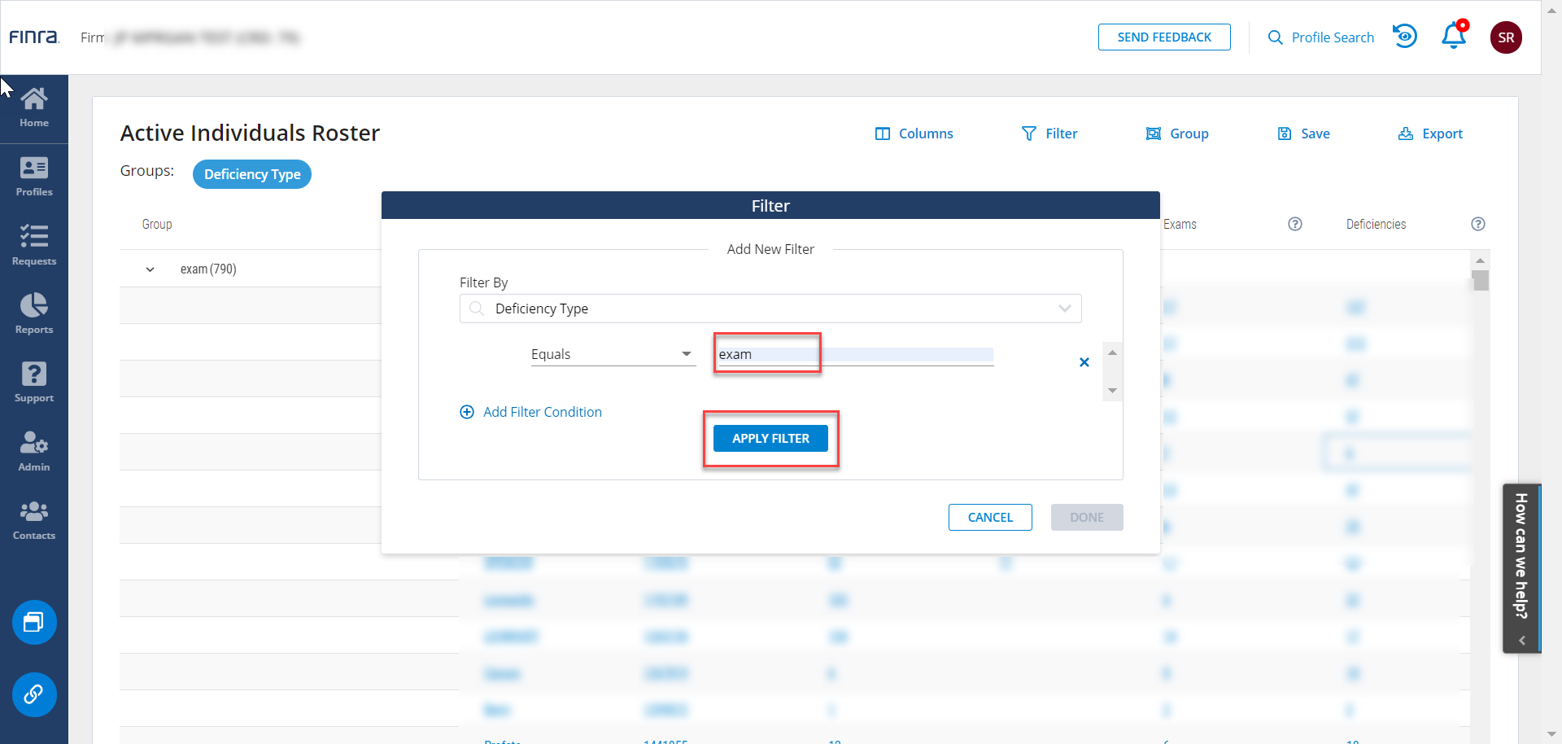1562x744 pixels.
Task: Remove the filter condition with X
Action: pos(1084,362)
